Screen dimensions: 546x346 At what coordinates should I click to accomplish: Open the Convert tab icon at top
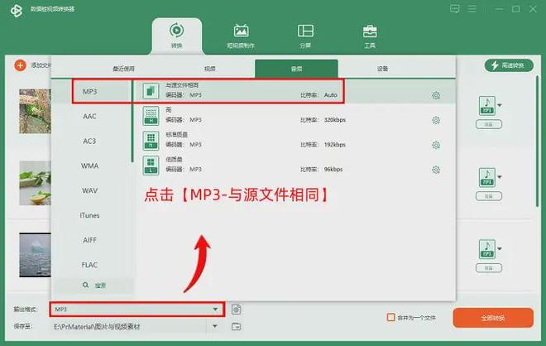click(x=176, y=31)
